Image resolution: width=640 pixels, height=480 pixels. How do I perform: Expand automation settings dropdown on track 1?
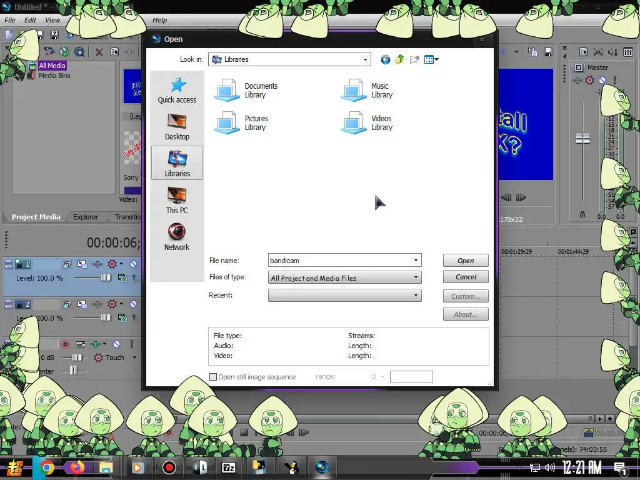121,264
